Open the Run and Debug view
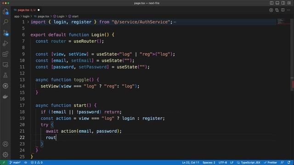 pyautogui.click(x=6, y=44)
